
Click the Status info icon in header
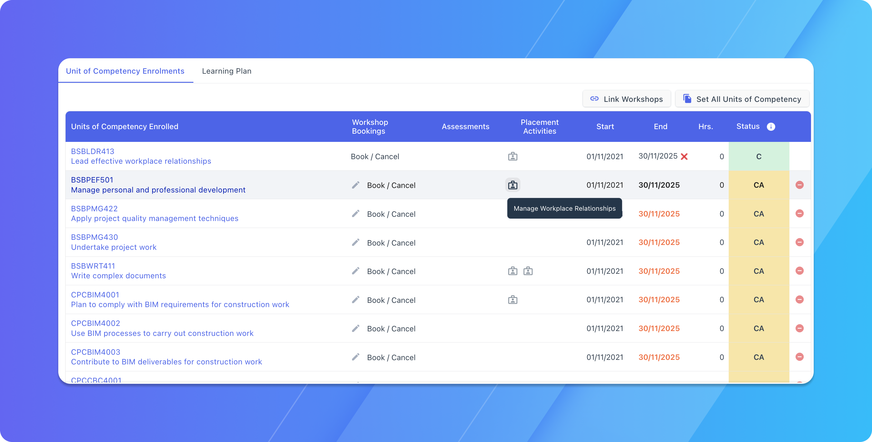coord(771,126)
